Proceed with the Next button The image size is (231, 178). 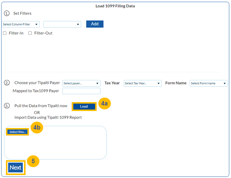(x=16, y=168)
